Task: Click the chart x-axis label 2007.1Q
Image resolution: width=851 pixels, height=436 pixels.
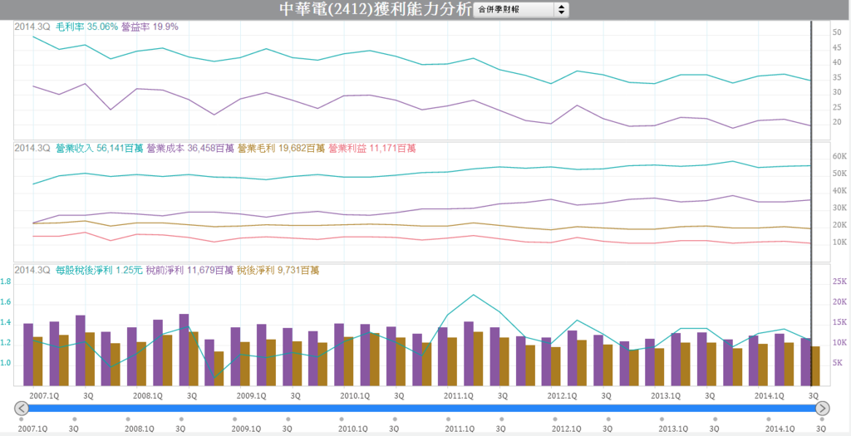Action: [45, 396]
